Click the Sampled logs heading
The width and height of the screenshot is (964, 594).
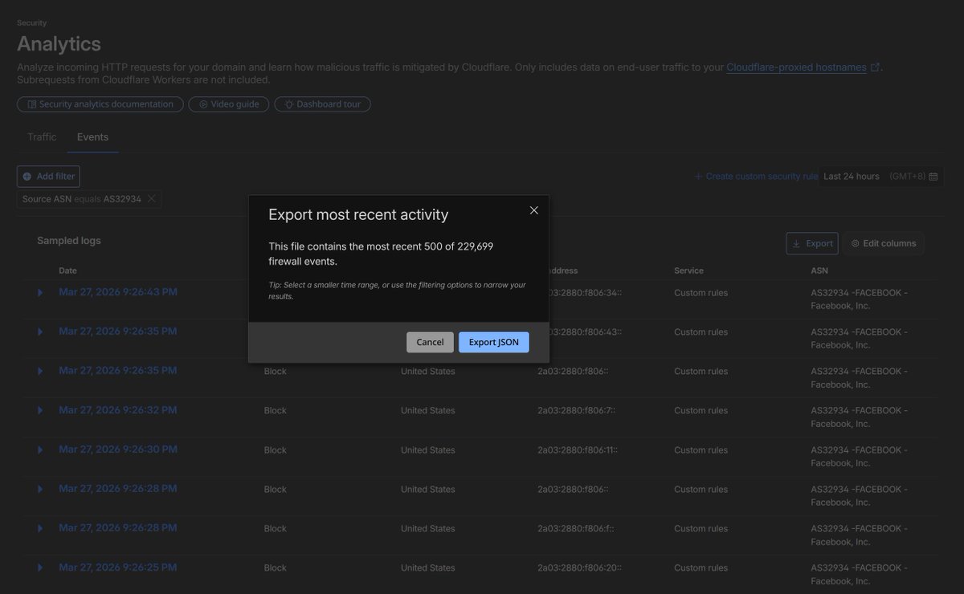click(69, 241)
